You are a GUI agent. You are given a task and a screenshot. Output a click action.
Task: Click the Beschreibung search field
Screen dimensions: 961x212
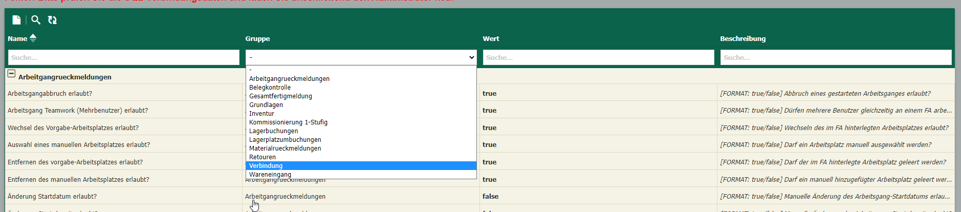(836, 57)
